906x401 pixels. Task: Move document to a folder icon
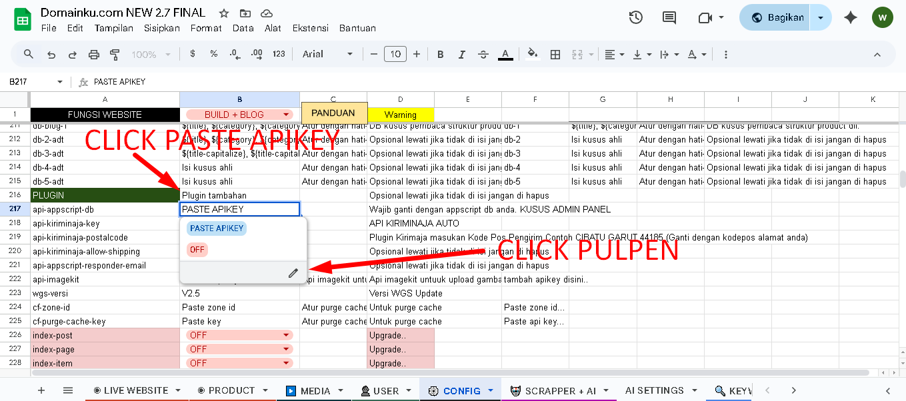click(245, 13)
